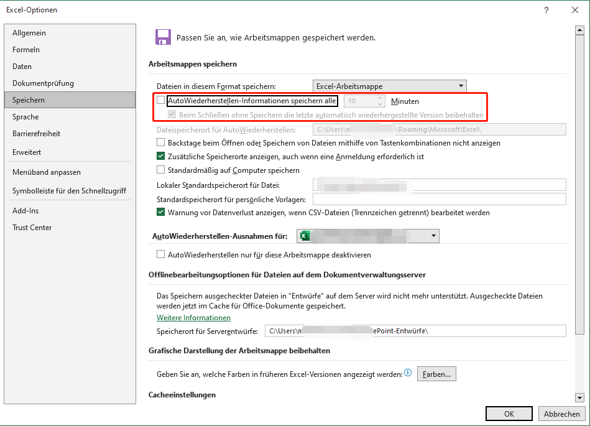The width and height of the screenshot is (590, 426).
Task: Click the help question mark icon
Action: click(x=546, y=10)
